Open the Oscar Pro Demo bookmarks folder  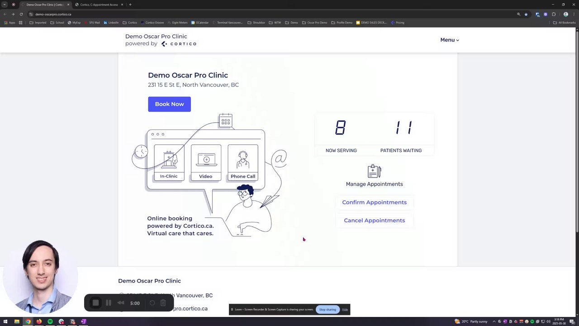pos(315,23)
